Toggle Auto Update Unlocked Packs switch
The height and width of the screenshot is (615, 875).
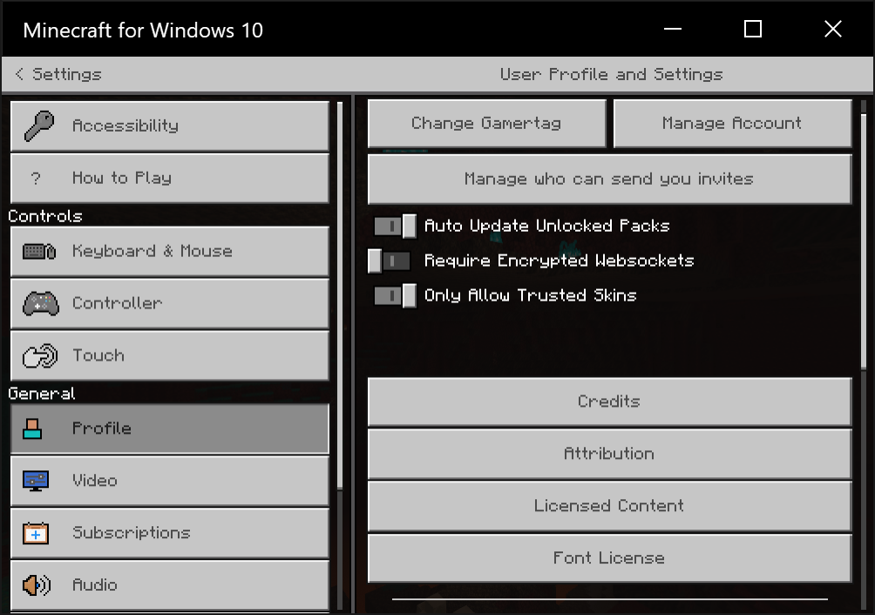395,226
